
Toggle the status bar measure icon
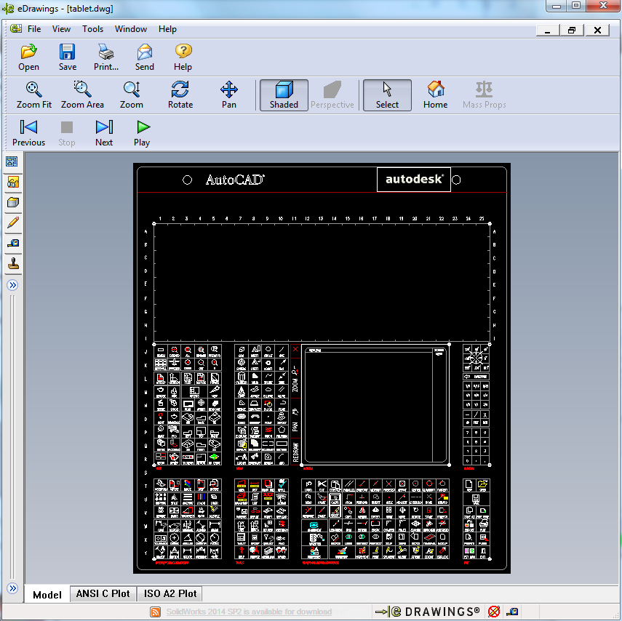514,612
